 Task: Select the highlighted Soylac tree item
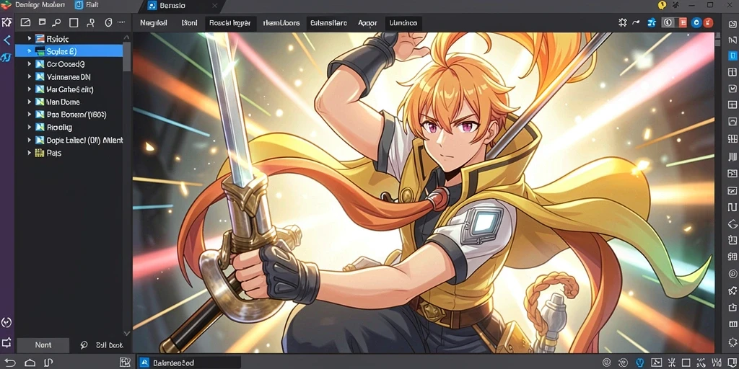69,51
